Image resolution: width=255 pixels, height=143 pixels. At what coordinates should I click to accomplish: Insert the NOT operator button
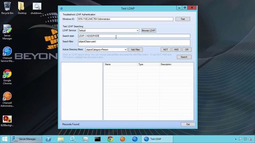[166, 50]
